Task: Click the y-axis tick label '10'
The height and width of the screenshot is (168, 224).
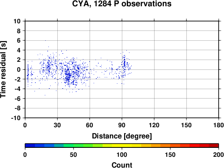Action: click(17, 21)
